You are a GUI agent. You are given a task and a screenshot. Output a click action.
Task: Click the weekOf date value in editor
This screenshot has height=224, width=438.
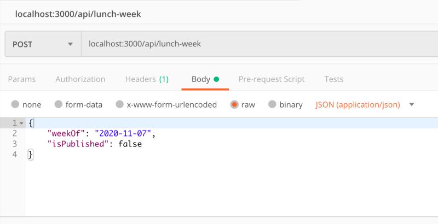click(x=124, y=133)
